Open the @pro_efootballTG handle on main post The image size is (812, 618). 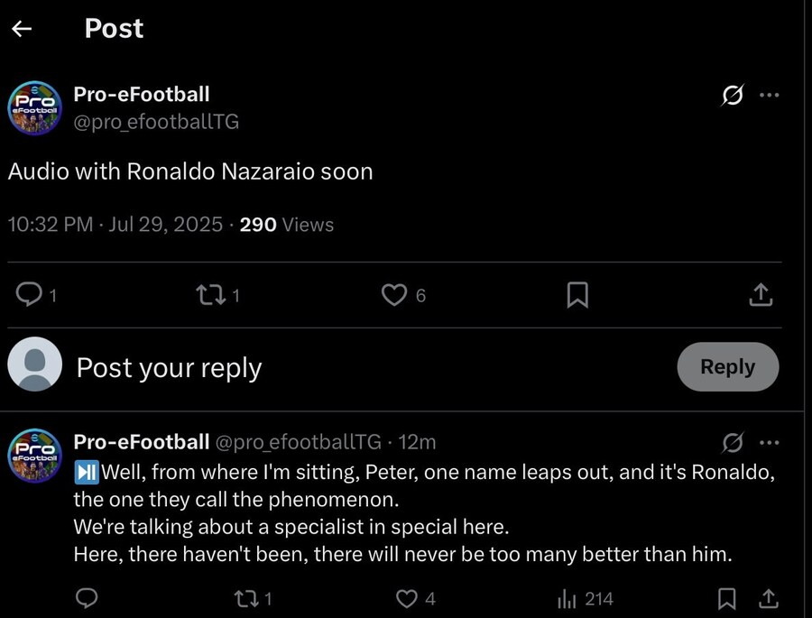tap(156, 122)
